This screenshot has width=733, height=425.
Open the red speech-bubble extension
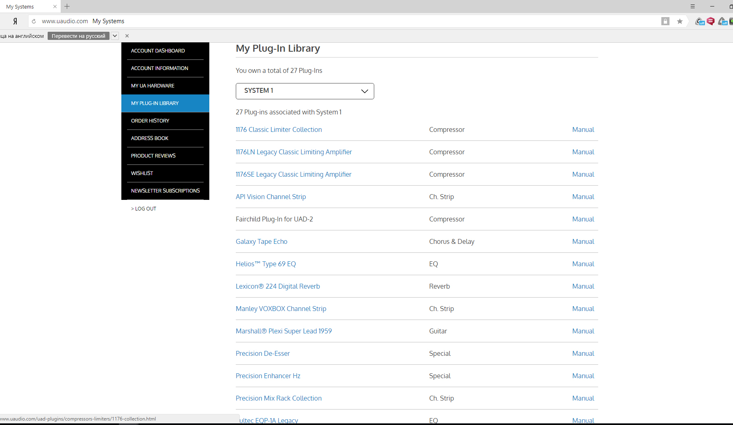click(x=711, y=21)
